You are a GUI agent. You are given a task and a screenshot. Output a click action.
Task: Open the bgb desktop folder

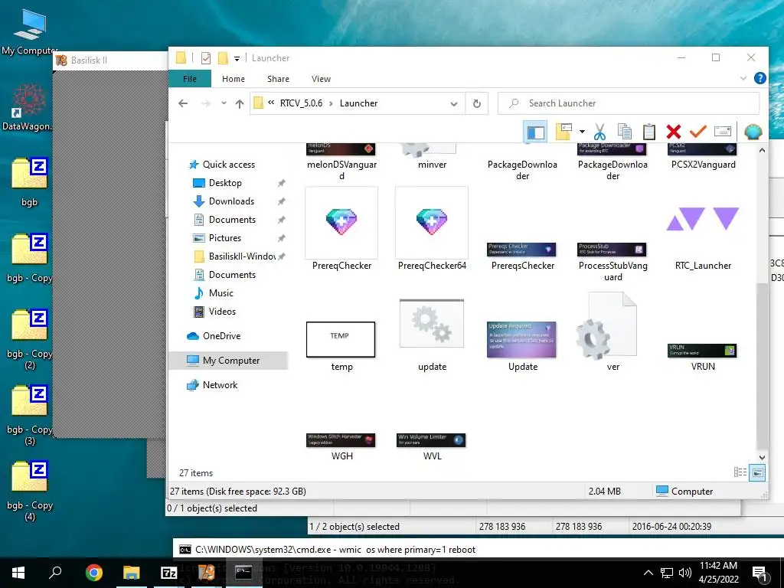[x=30, y=181]
